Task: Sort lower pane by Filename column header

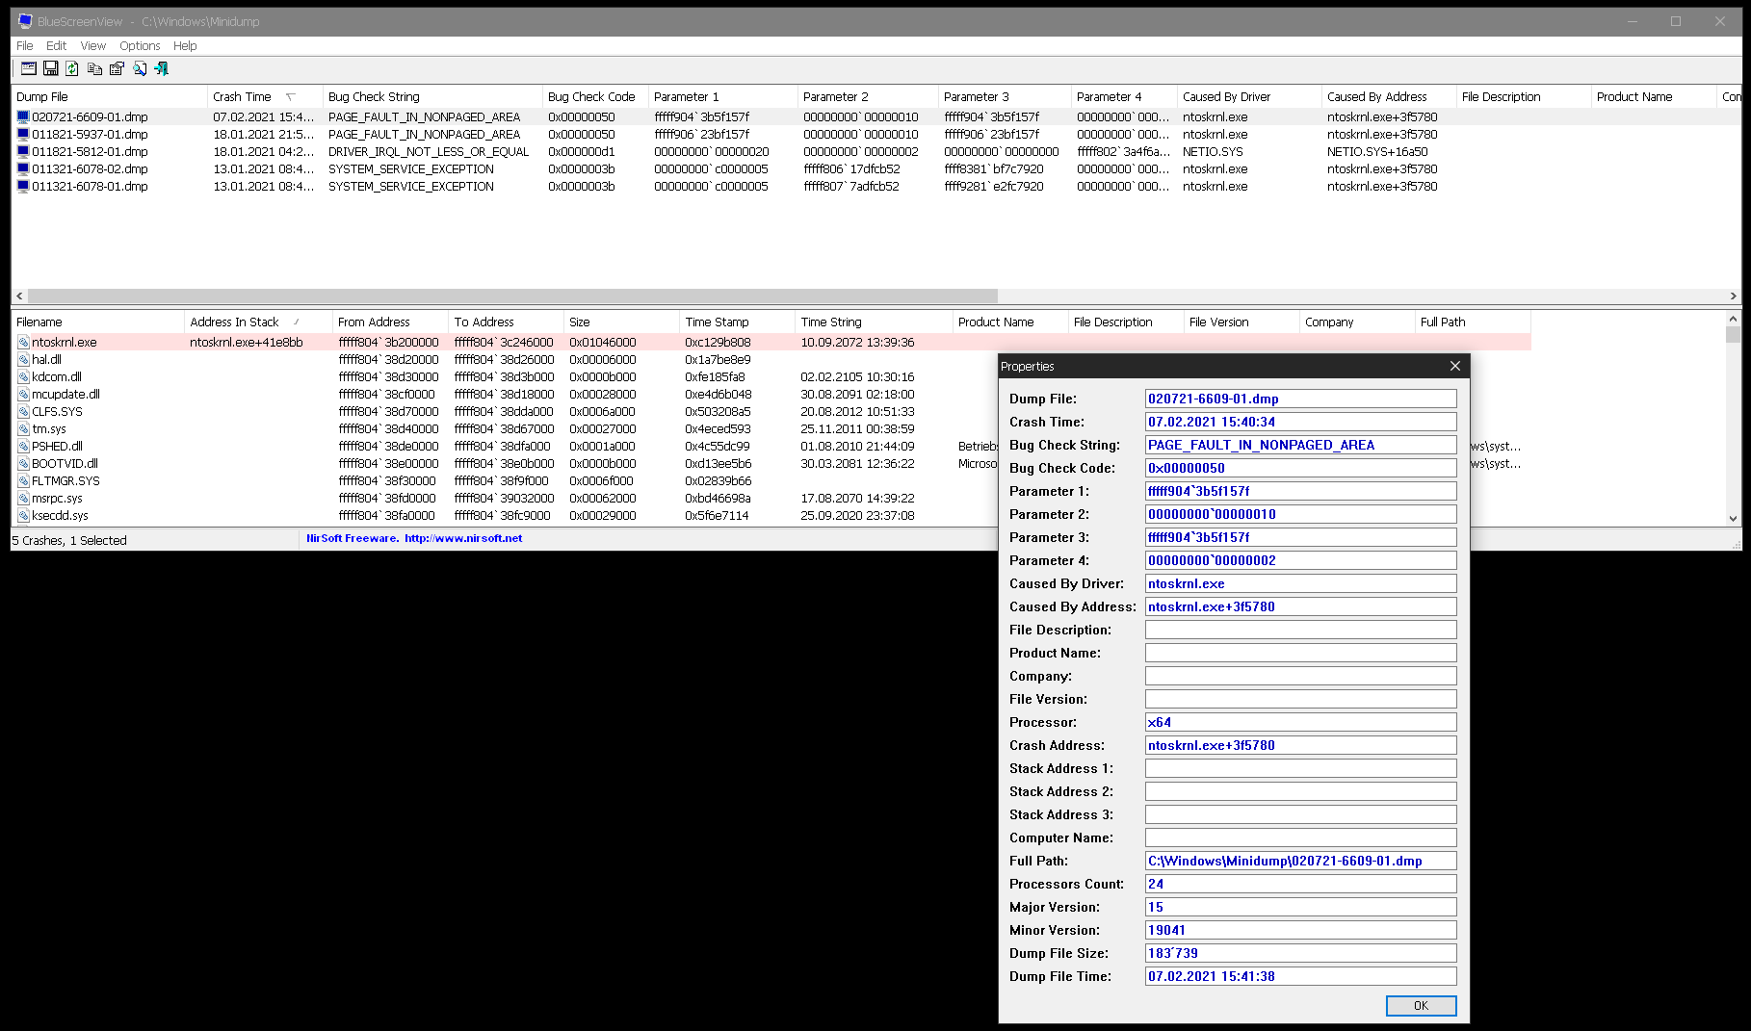Action: pos(97,322)
